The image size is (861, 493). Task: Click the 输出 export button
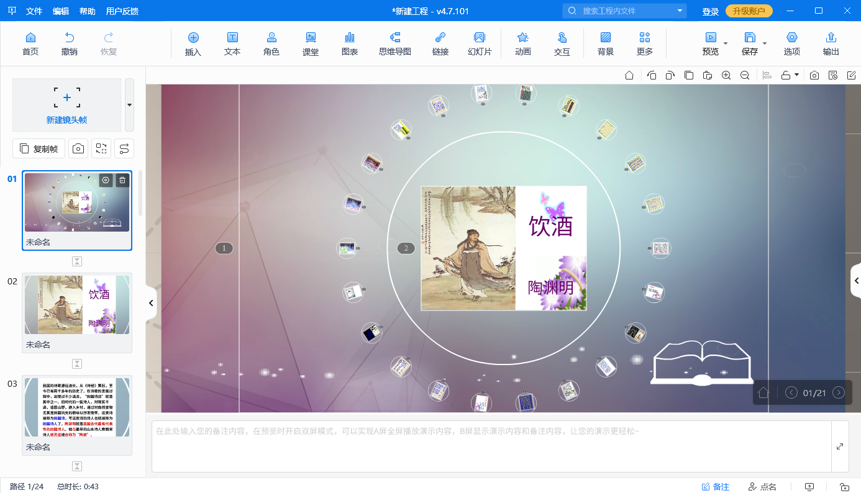pos(831,44)
